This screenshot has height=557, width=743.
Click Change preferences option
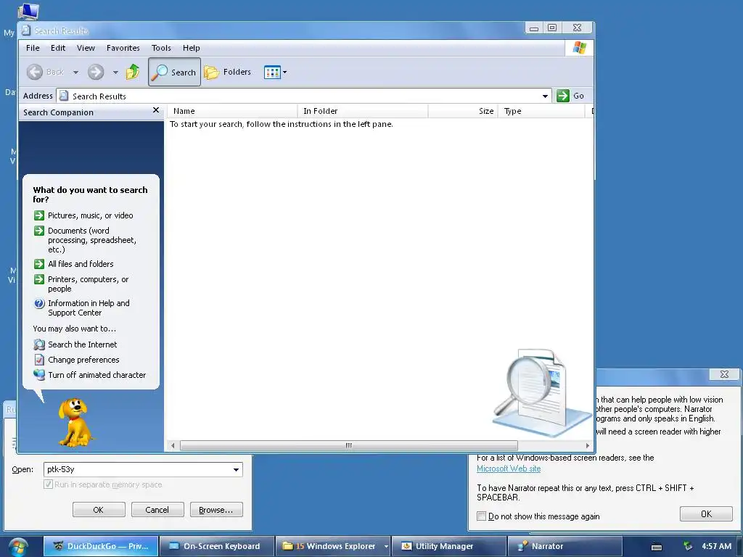click(83, 360)
